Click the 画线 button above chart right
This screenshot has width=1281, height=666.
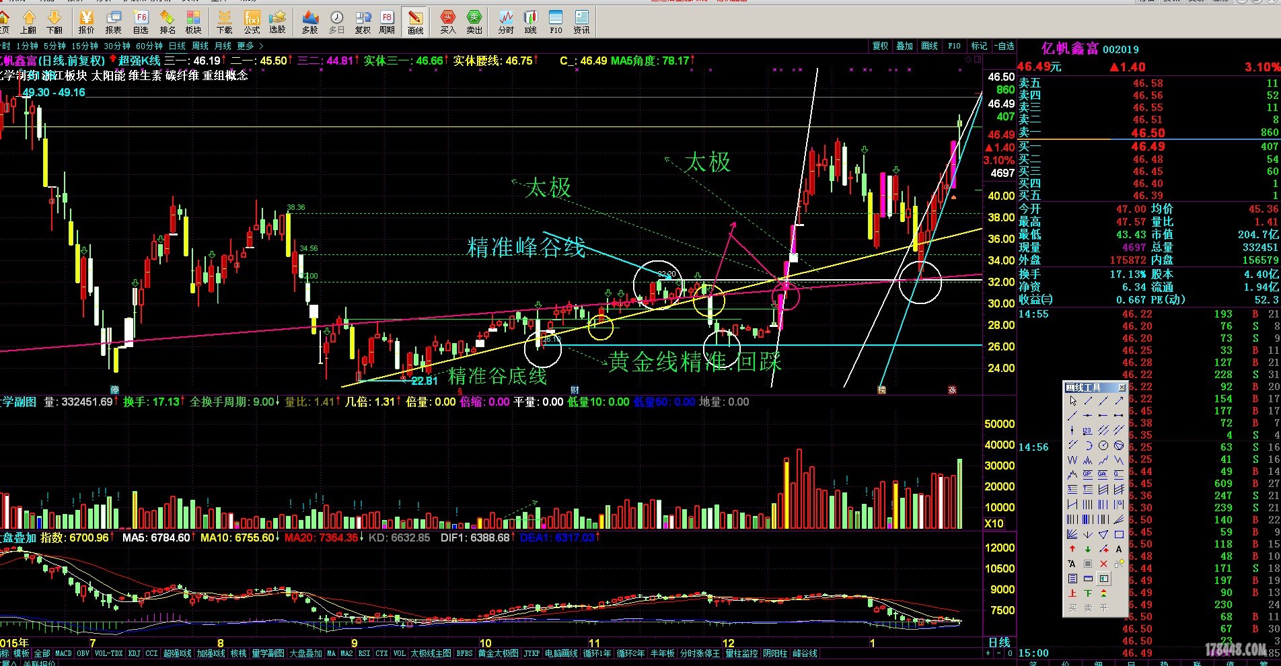[x=929, y=46]
